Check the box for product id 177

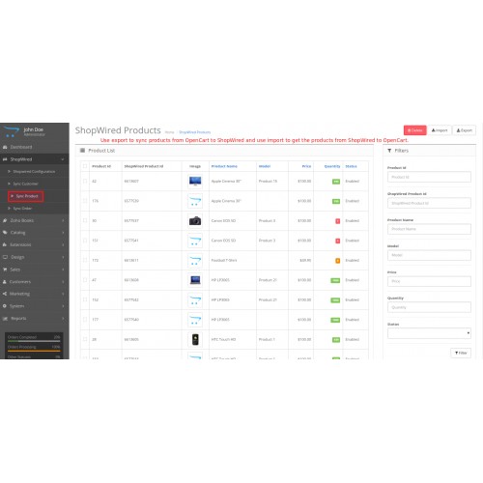(x=85, y=320)
